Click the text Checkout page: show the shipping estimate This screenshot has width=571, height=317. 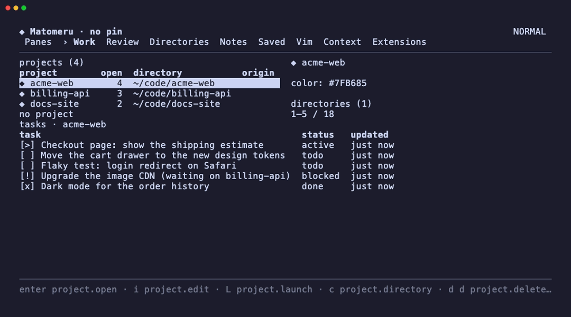point(152,145)
